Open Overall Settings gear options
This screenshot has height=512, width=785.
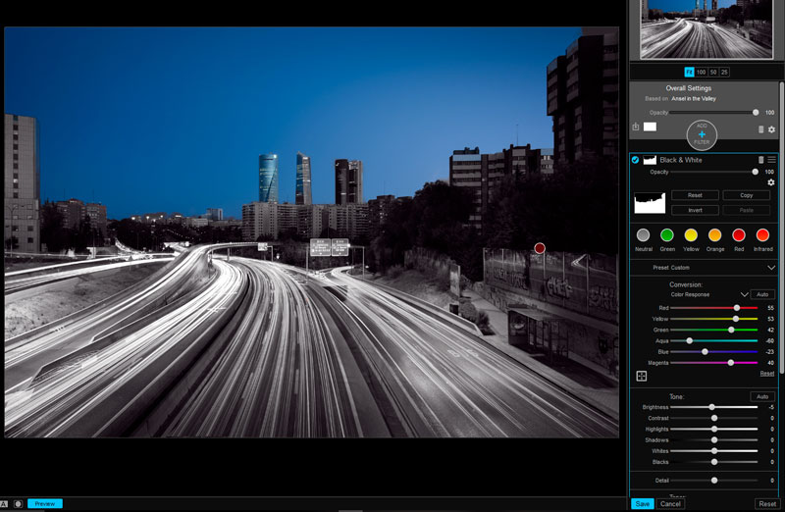coord(771,129)
